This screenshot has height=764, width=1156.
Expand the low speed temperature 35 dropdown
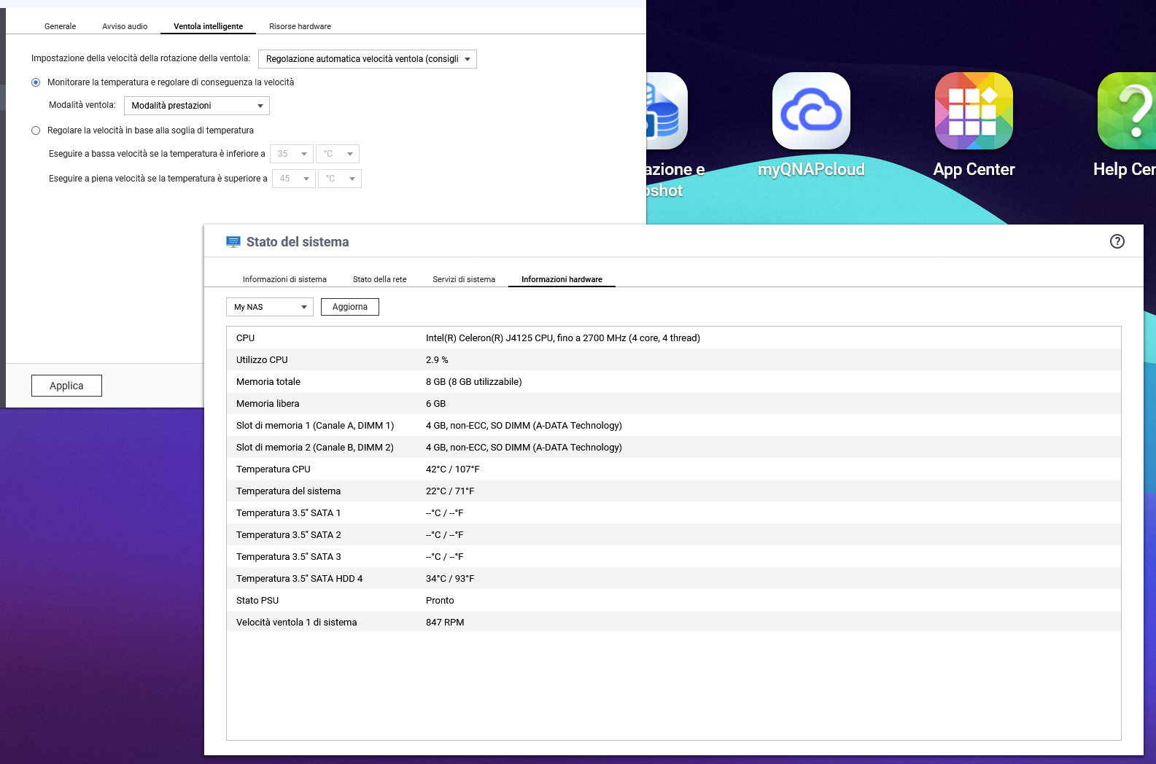[x=291, y=154]
